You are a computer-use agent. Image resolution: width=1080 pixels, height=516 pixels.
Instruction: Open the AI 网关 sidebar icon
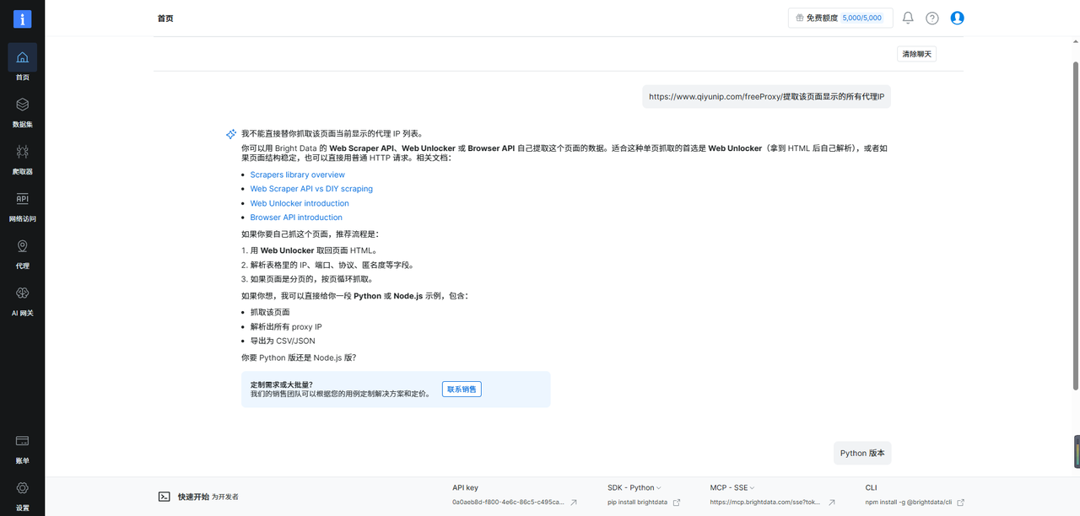[22, 293]
